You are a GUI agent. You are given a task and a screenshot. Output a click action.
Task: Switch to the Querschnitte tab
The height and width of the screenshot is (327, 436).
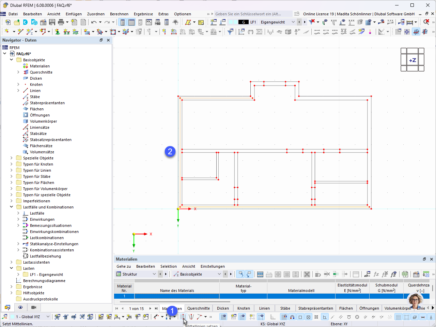(x=199, y=308)
